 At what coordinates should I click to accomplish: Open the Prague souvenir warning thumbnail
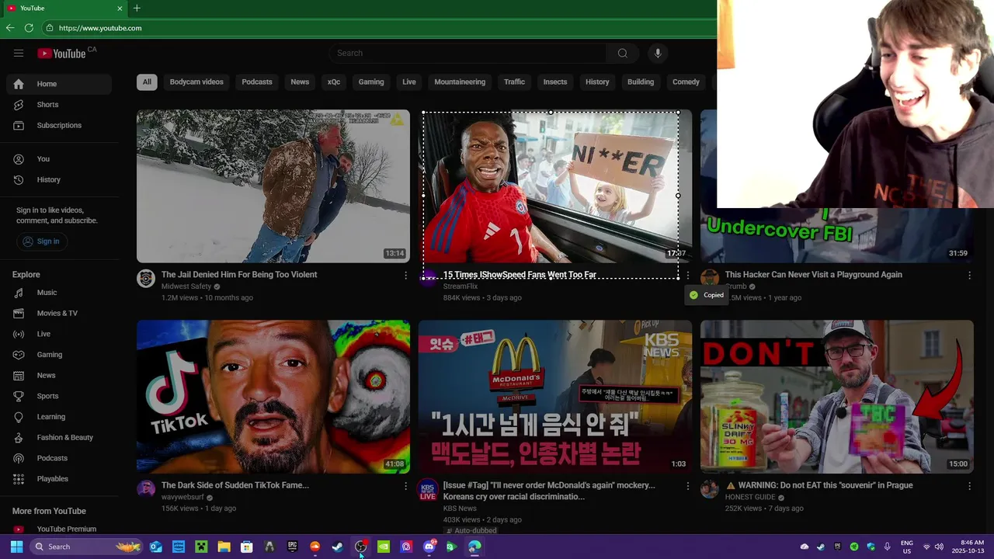click(837, 397)
